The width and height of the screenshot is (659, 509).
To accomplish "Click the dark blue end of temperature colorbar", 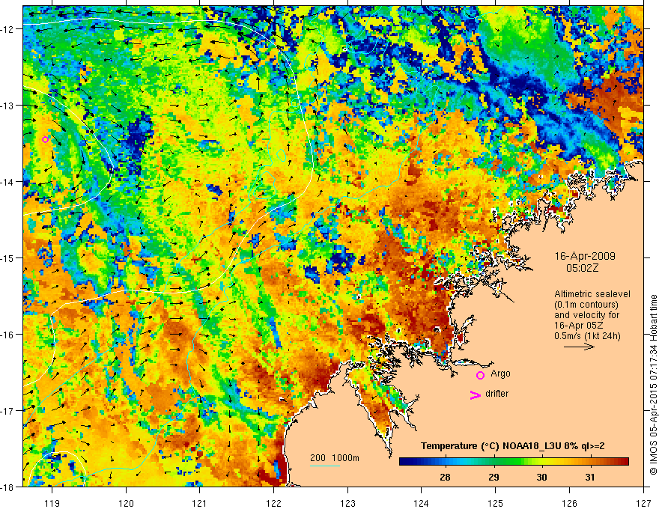I will 406,462.
